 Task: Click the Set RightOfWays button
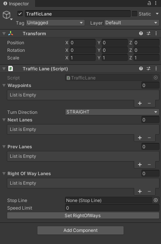point(83,216)
